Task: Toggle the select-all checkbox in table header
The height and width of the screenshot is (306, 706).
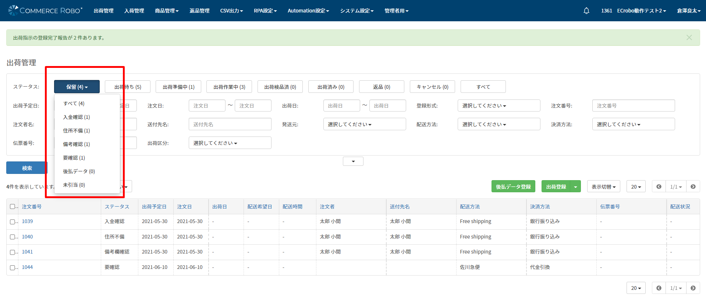Action: click(13, 207)
